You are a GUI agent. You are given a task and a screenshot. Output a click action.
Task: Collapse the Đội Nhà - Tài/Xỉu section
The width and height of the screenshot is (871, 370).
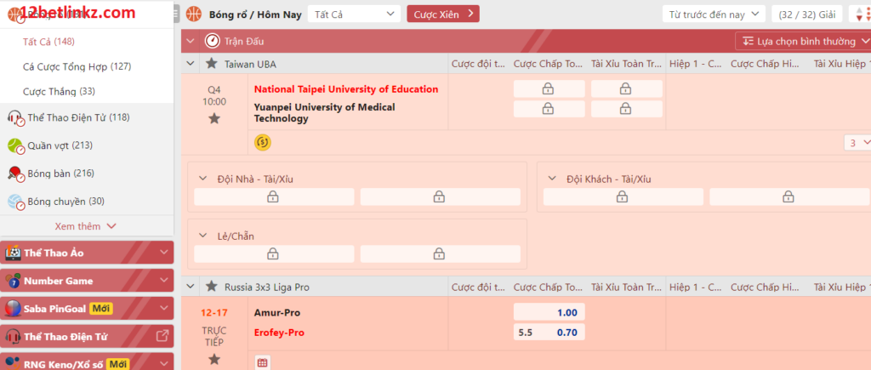click(202, 179)
